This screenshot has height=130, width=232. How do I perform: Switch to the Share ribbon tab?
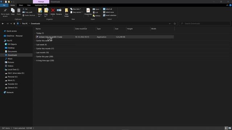pyautogui.click(x=21, y=5)
